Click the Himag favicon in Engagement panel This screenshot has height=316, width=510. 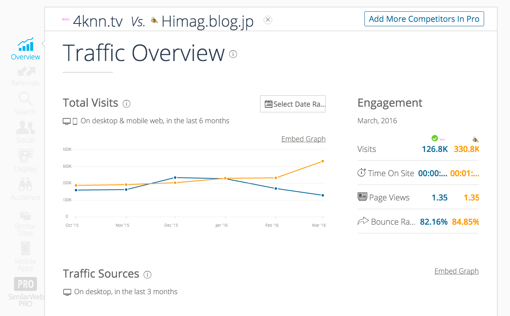coord(475,139)
